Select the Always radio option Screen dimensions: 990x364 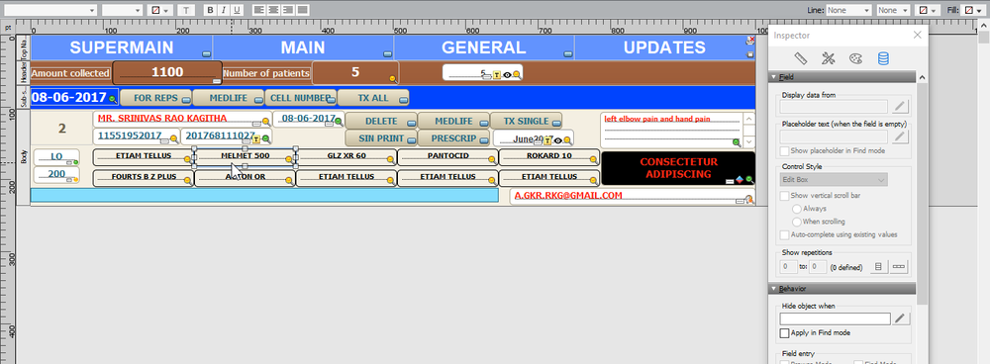[x=797, y=209]
